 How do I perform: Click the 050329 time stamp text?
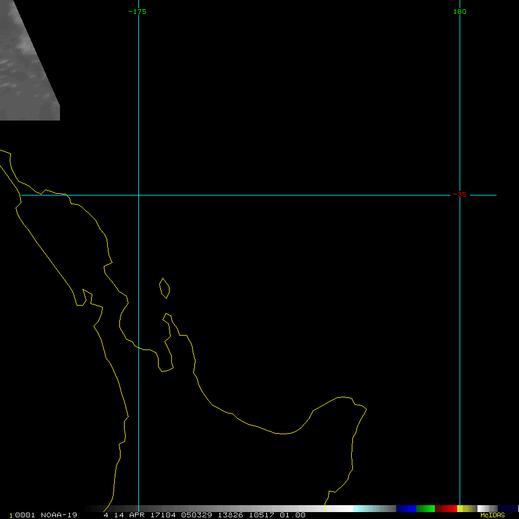(x=197, y=515)
